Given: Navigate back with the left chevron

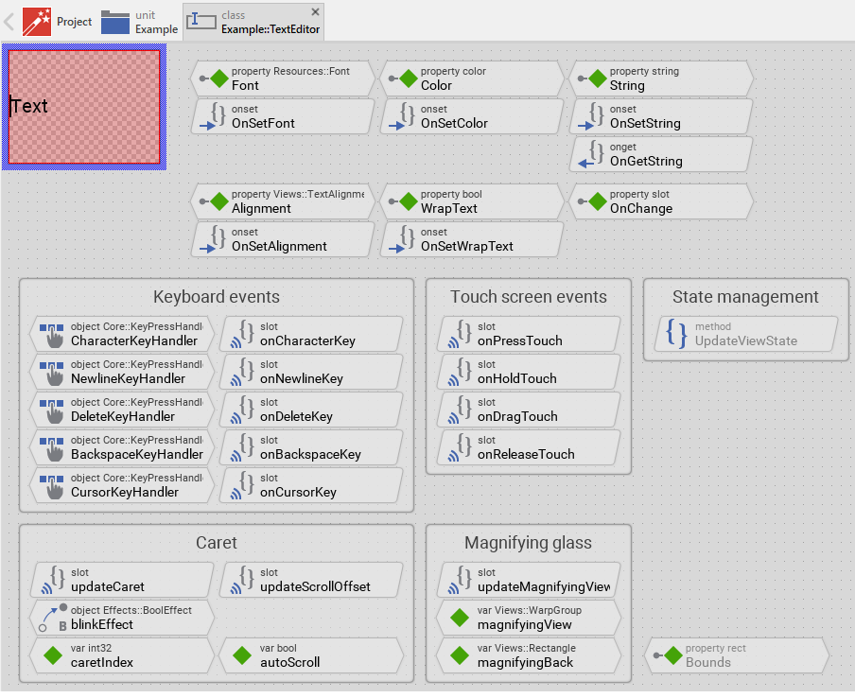Looking at the screenshot, I should coord(9,21).
